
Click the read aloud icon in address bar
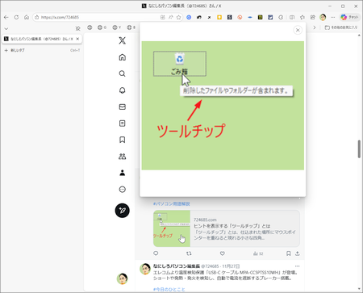point(171,17)
